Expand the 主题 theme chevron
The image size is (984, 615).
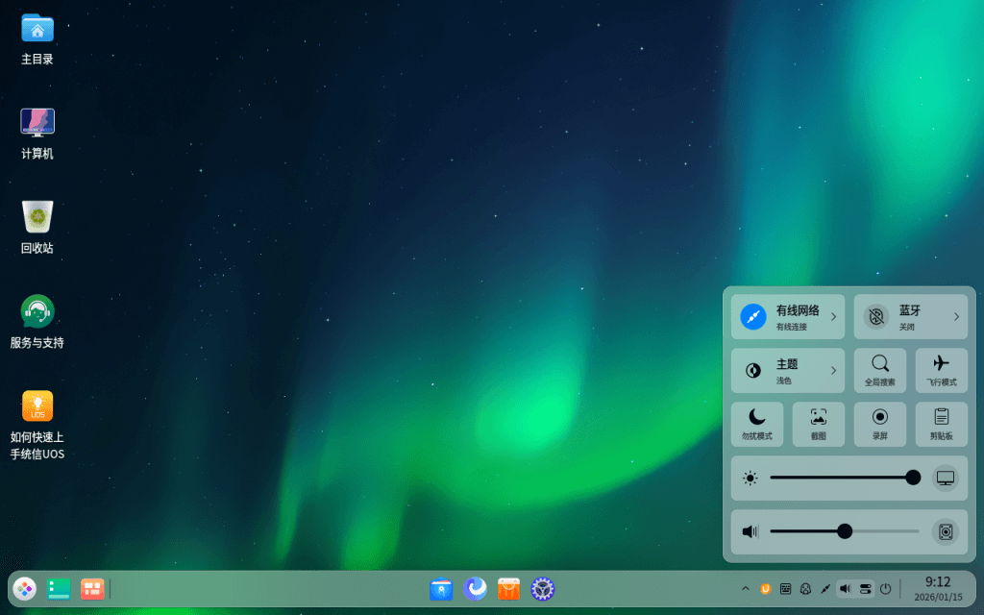(x=833, y=371)
